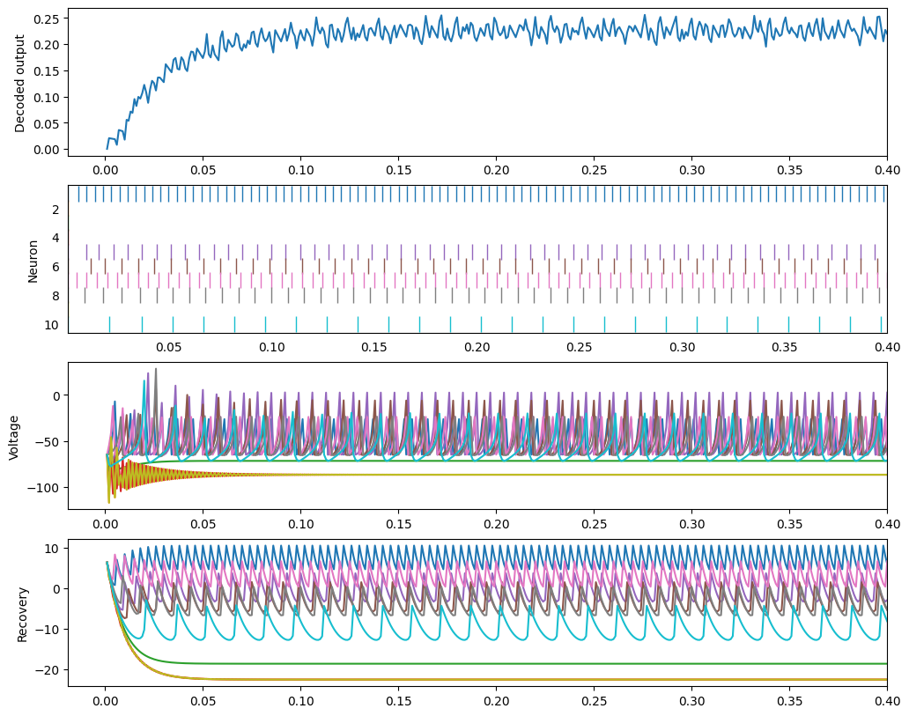Click y-tick 10 on the Neuron raster plot
Viewport: 909px width, 716px height.
tap(52, 325)
